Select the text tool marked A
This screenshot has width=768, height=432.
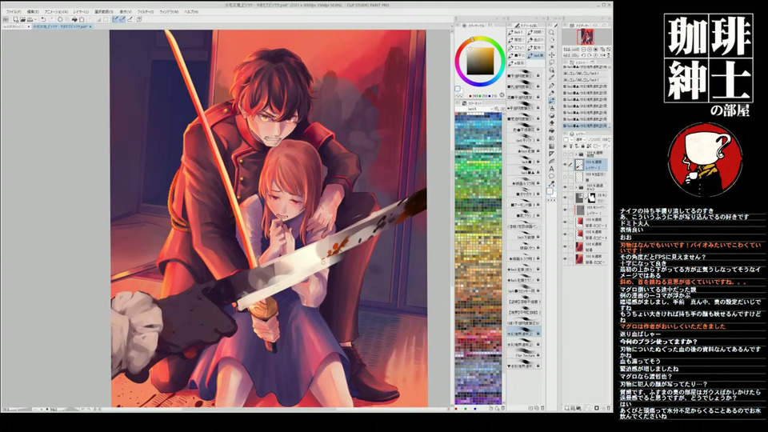point(551,170)
